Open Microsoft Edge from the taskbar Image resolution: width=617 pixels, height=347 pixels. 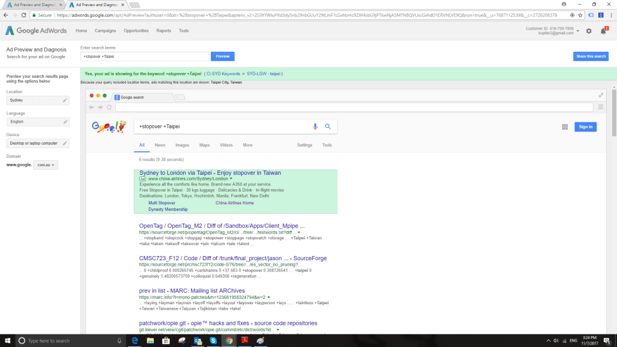pyautogui.click(x=134, y=341)
